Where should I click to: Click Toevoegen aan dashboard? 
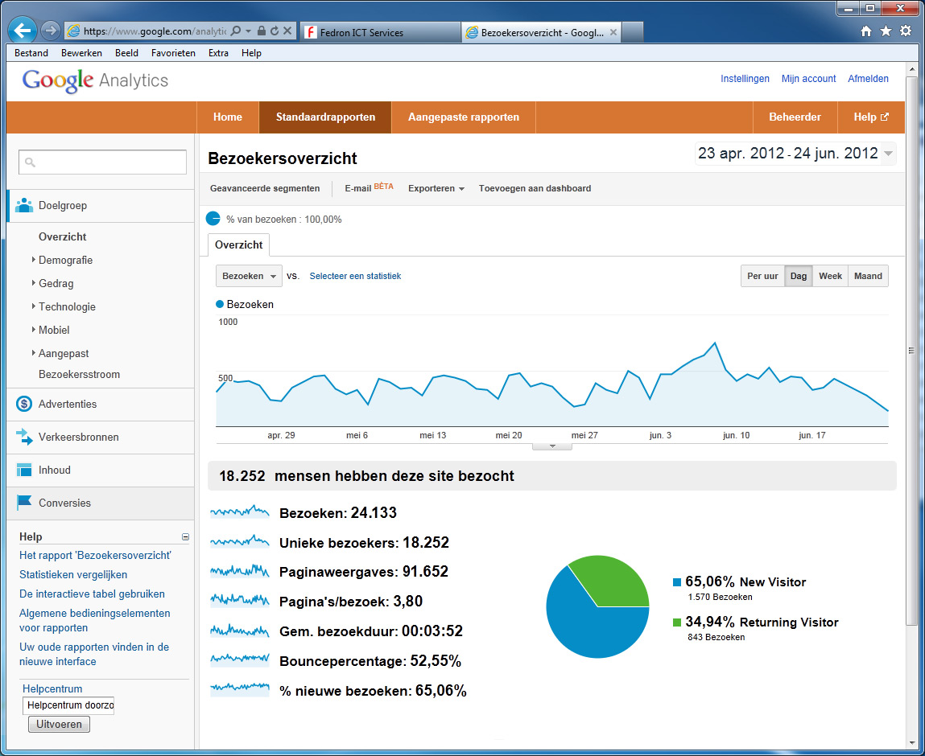pyautogui.click(x=535, y=188)
